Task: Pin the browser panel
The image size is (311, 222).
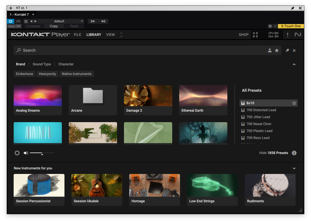Action: (287, 50)
